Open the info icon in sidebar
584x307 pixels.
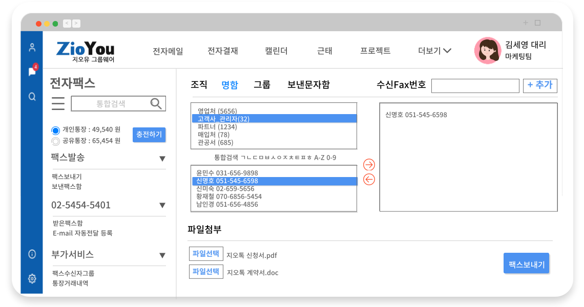(x=32, y=254)
